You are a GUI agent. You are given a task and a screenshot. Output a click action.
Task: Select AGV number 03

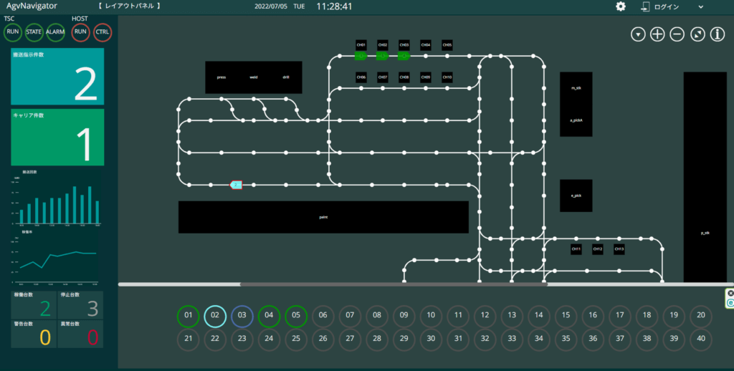[x=242, y=315]
